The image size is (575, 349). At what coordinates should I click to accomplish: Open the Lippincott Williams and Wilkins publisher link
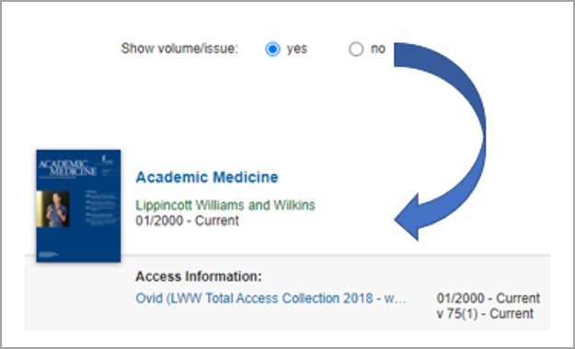pos(225,205)
